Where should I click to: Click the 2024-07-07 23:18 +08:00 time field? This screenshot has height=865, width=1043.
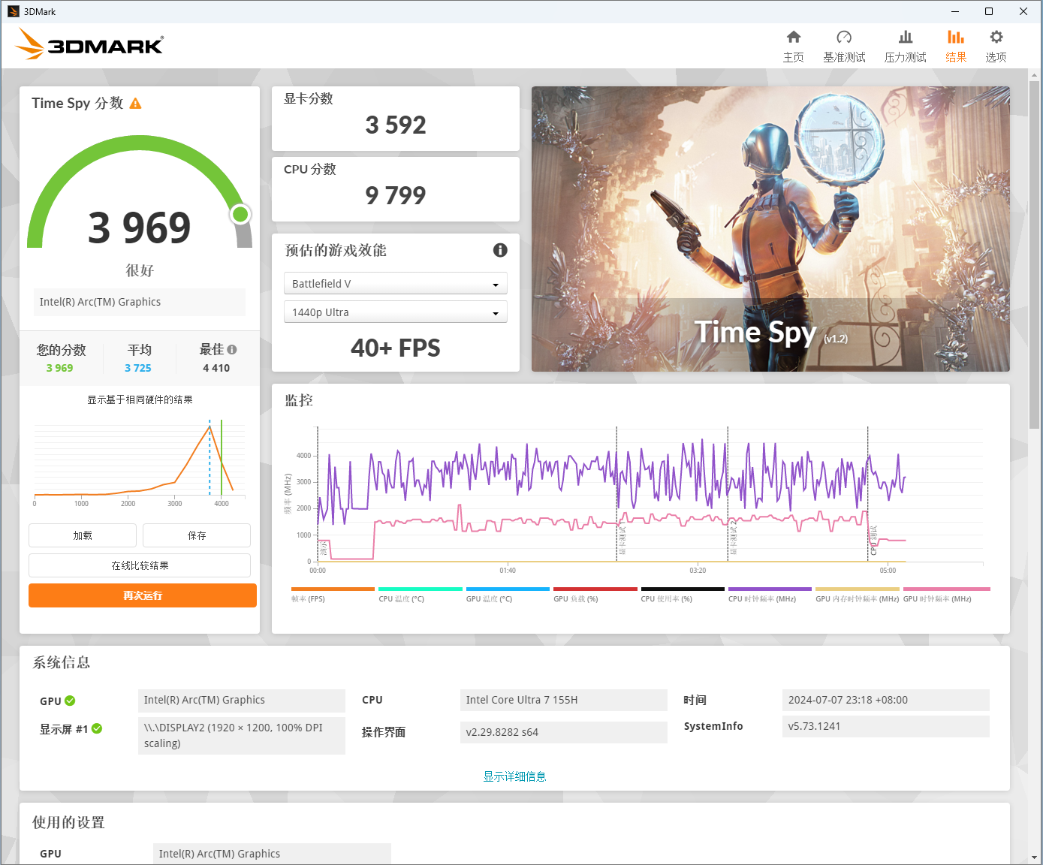[x=886, y=700]
